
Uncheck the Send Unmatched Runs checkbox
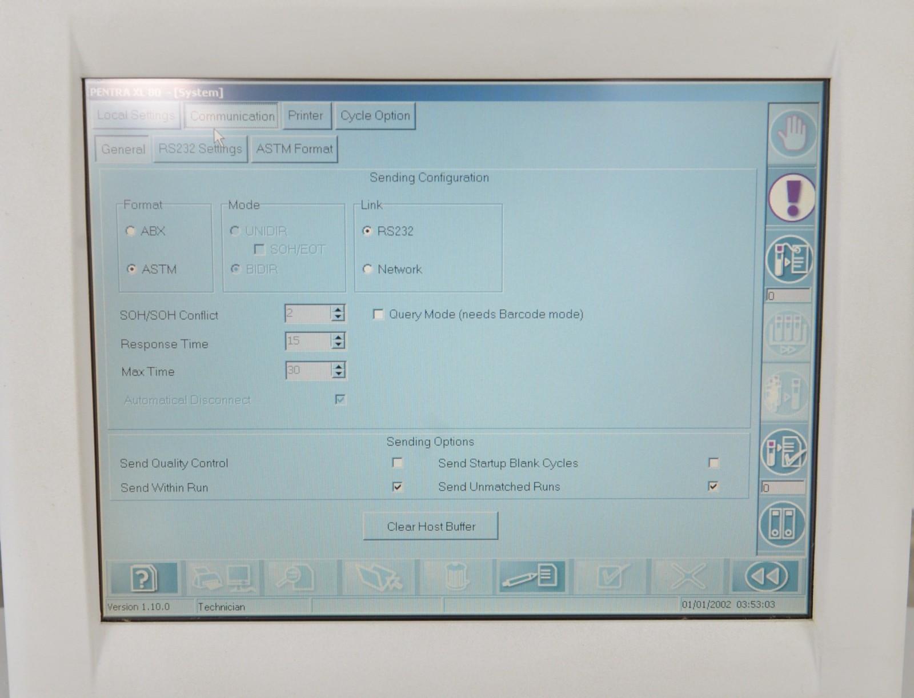(x=713, y=486)
